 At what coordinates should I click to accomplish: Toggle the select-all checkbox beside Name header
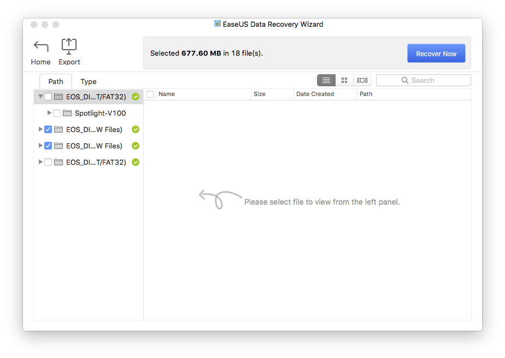pos(150,94)
